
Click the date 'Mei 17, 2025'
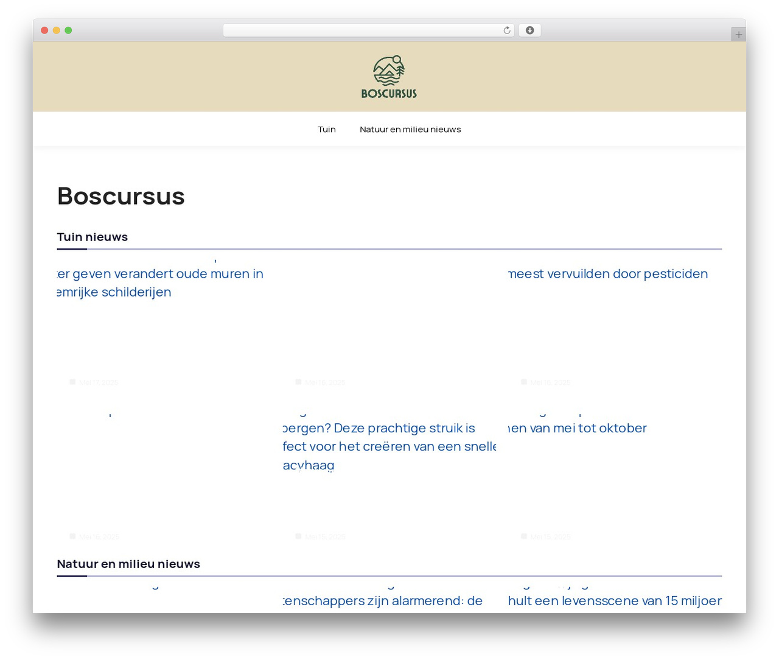tap(99, 382)
